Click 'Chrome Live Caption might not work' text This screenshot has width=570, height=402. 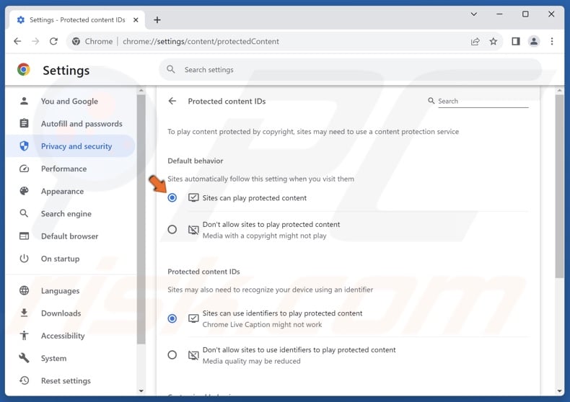(262, 324)
